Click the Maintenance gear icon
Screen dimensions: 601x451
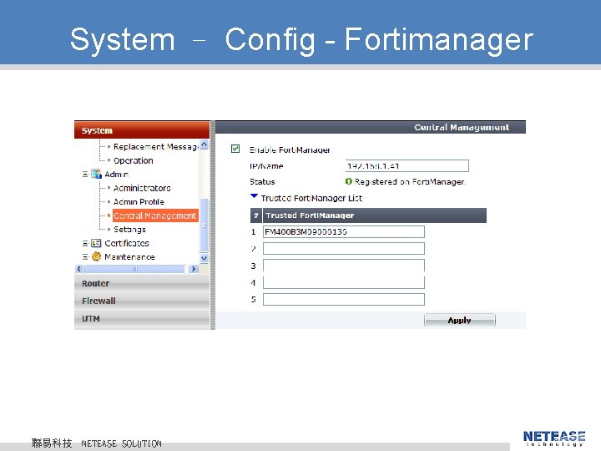(x=96, y=256)
